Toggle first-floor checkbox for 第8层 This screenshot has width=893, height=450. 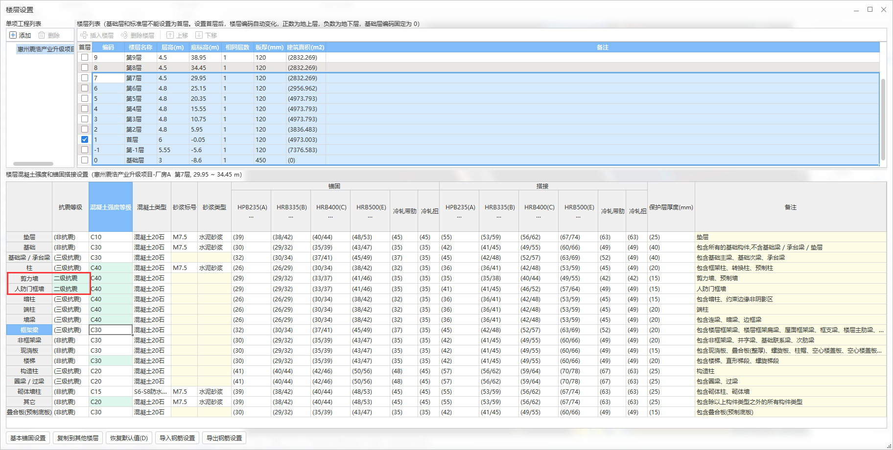(x=85, y=67)
